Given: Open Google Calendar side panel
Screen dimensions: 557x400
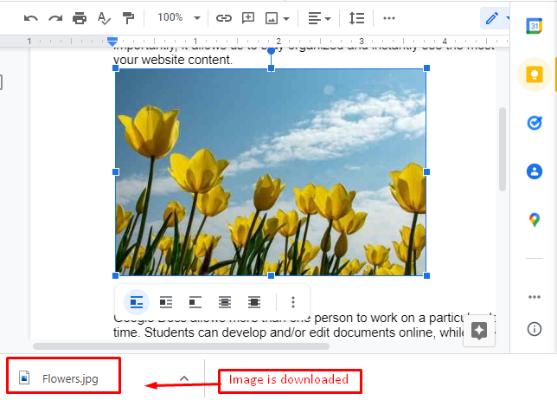Looking at the screenshot, I should [x=534, y=26].
